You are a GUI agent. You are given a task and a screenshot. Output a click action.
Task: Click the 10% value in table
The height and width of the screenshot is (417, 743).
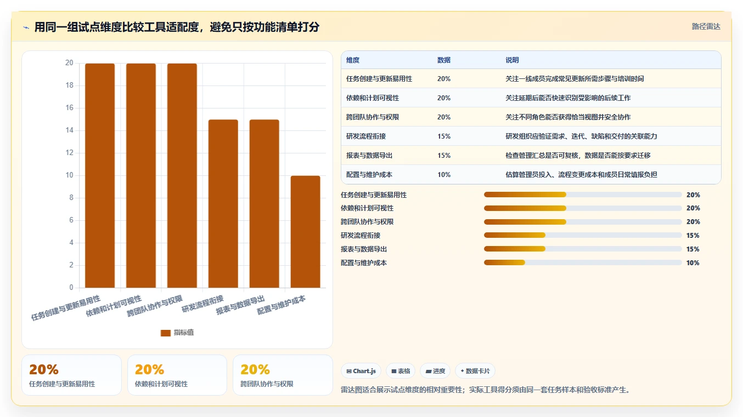(444, 175)
